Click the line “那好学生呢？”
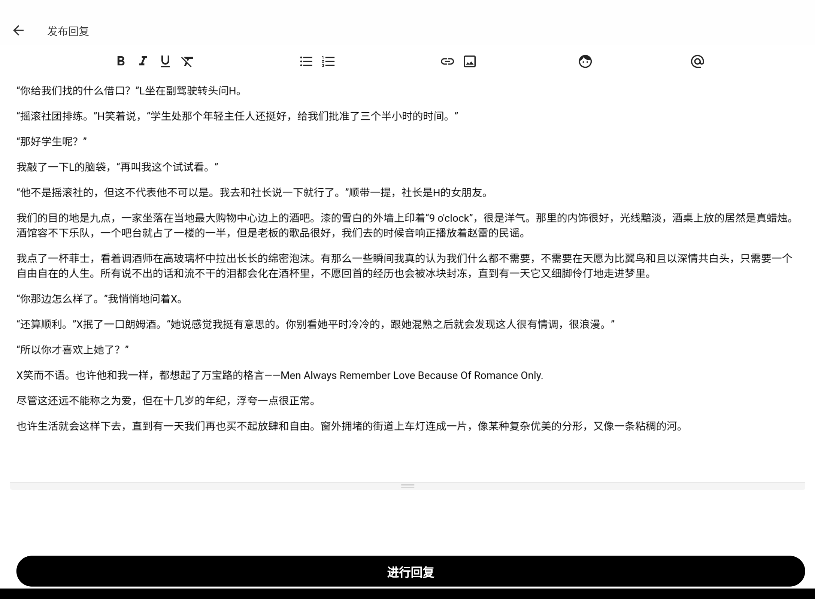 pyautogui.click(x=52, y=142)
